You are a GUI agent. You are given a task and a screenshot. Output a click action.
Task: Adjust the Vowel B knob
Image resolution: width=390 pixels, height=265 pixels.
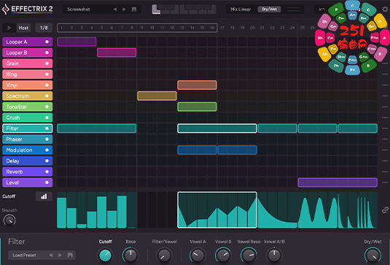click(x=223, y=256)
